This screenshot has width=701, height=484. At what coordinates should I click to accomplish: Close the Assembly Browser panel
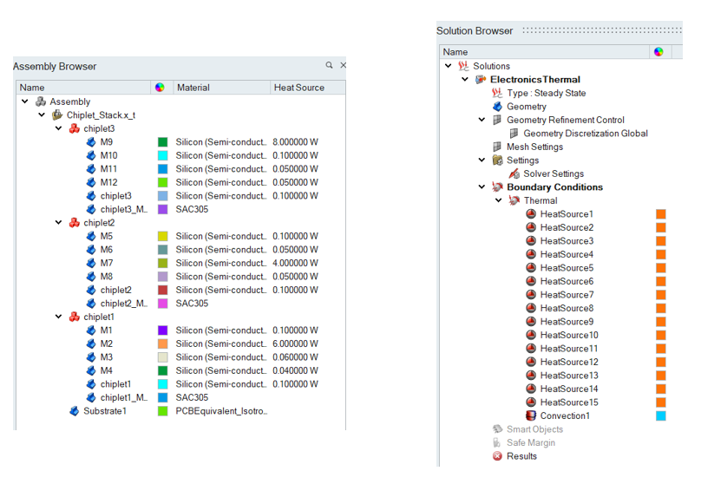pos(343,66)
